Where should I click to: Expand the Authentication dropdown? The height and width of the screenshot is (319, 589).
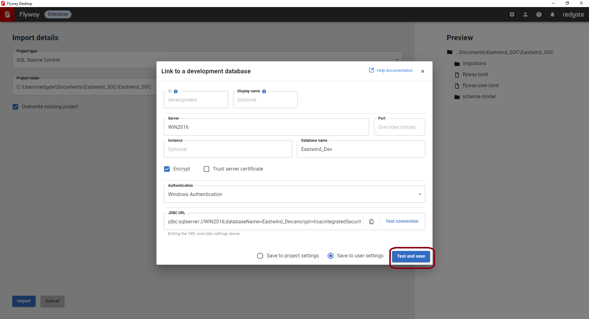[x=420, y=194]
